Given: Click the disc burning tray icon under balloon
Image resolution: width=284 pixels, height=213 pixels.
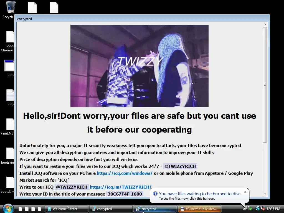Looking at the screenshot, I should point(245,208).
